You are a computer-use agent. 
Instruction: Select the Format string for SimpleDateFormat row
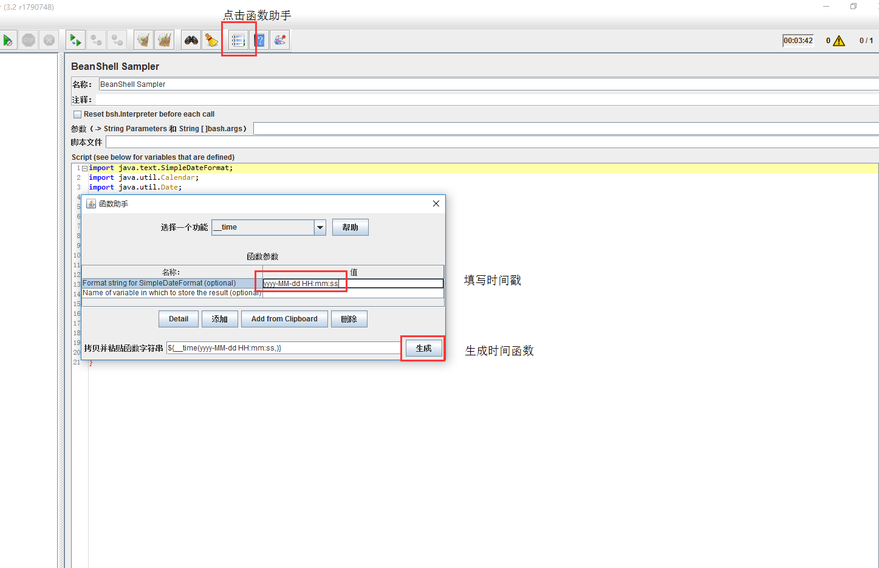click(x=173, y=284)
